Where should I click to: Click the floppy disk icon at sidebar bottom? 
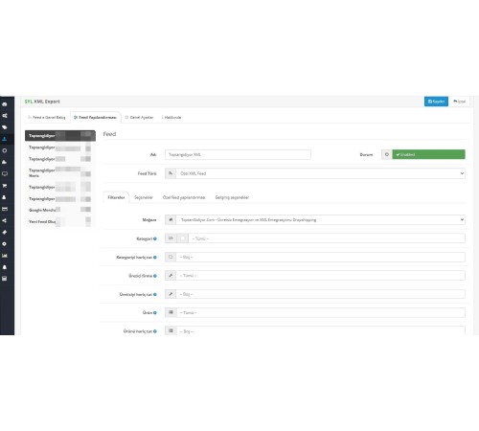pyautogui.click(x=5, y=279)
